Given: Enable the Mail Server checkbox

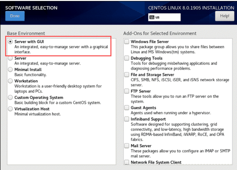Looking at the screenshot, I should (x=127, y=146).
